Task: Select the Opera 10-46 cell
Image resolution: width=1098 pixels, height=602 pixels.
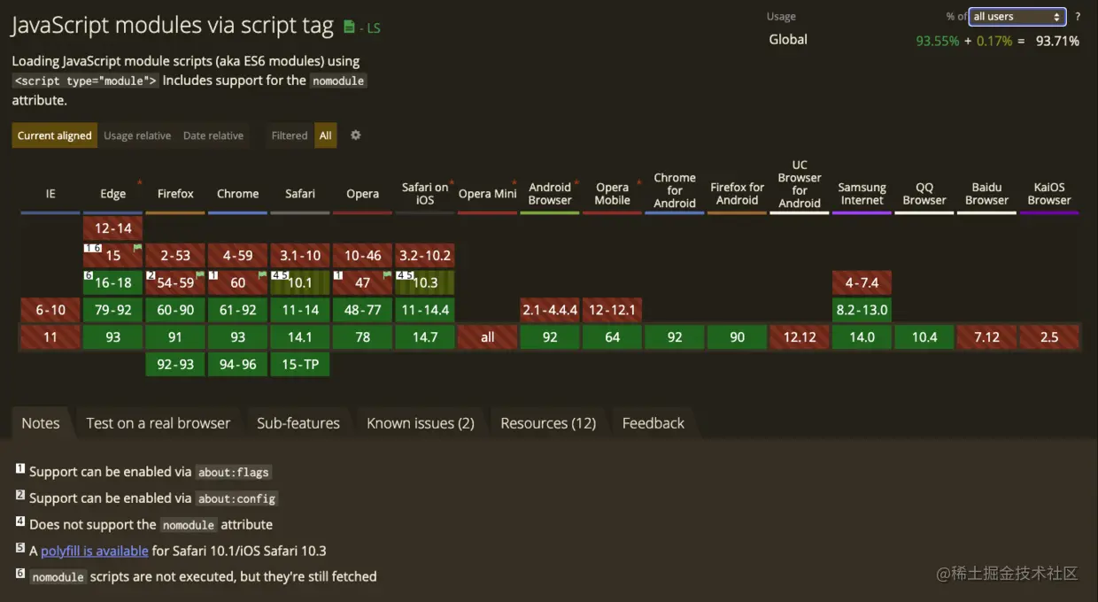Action: tap(362, 255)
